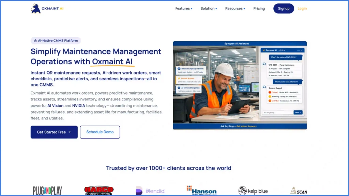Click the Signup button

[284, 9]
